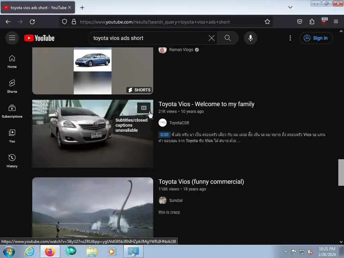Click the Sundial channel avatar
The width and height of the screenshot is (344, 258).
pos(163,200)
